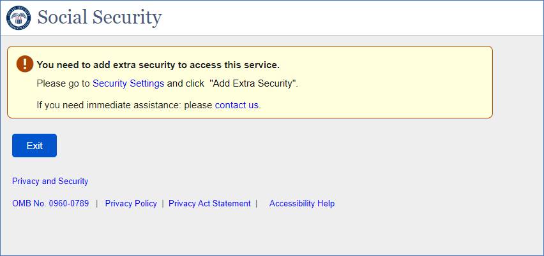Open the Security Settings link
This screenshot has height=256, width=544.
point(128,83)
